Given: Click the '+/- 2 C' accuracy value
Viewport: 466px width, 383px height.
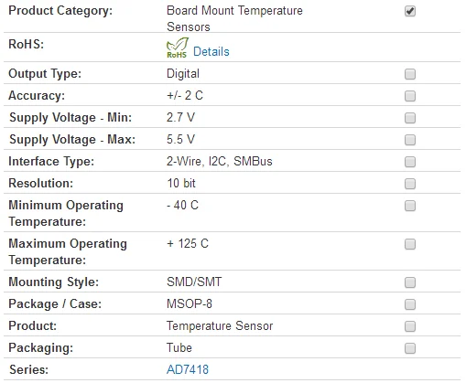Looking at the screenshot, I should click(x=185, y=96).
